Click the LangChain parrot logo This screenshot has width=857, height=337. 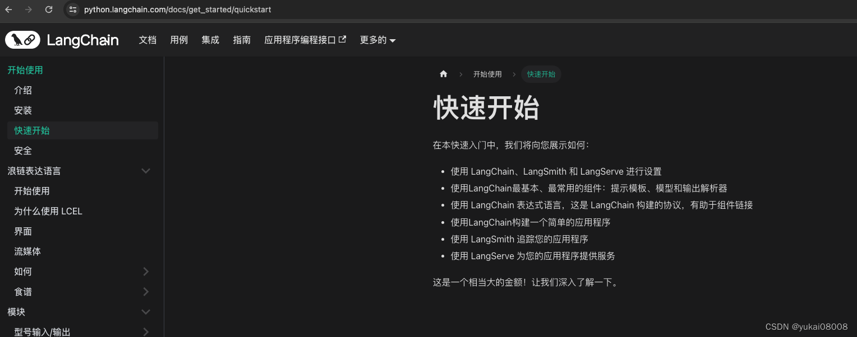click(22, 39)
